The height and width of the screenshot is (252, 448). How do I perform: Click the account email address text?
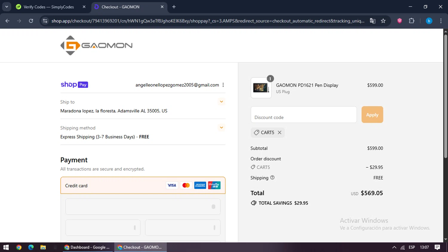pos(177,85)
